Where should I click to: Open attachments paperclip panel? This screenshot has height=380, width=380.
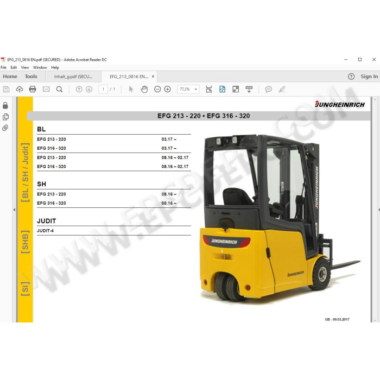[x=5, y=128]
